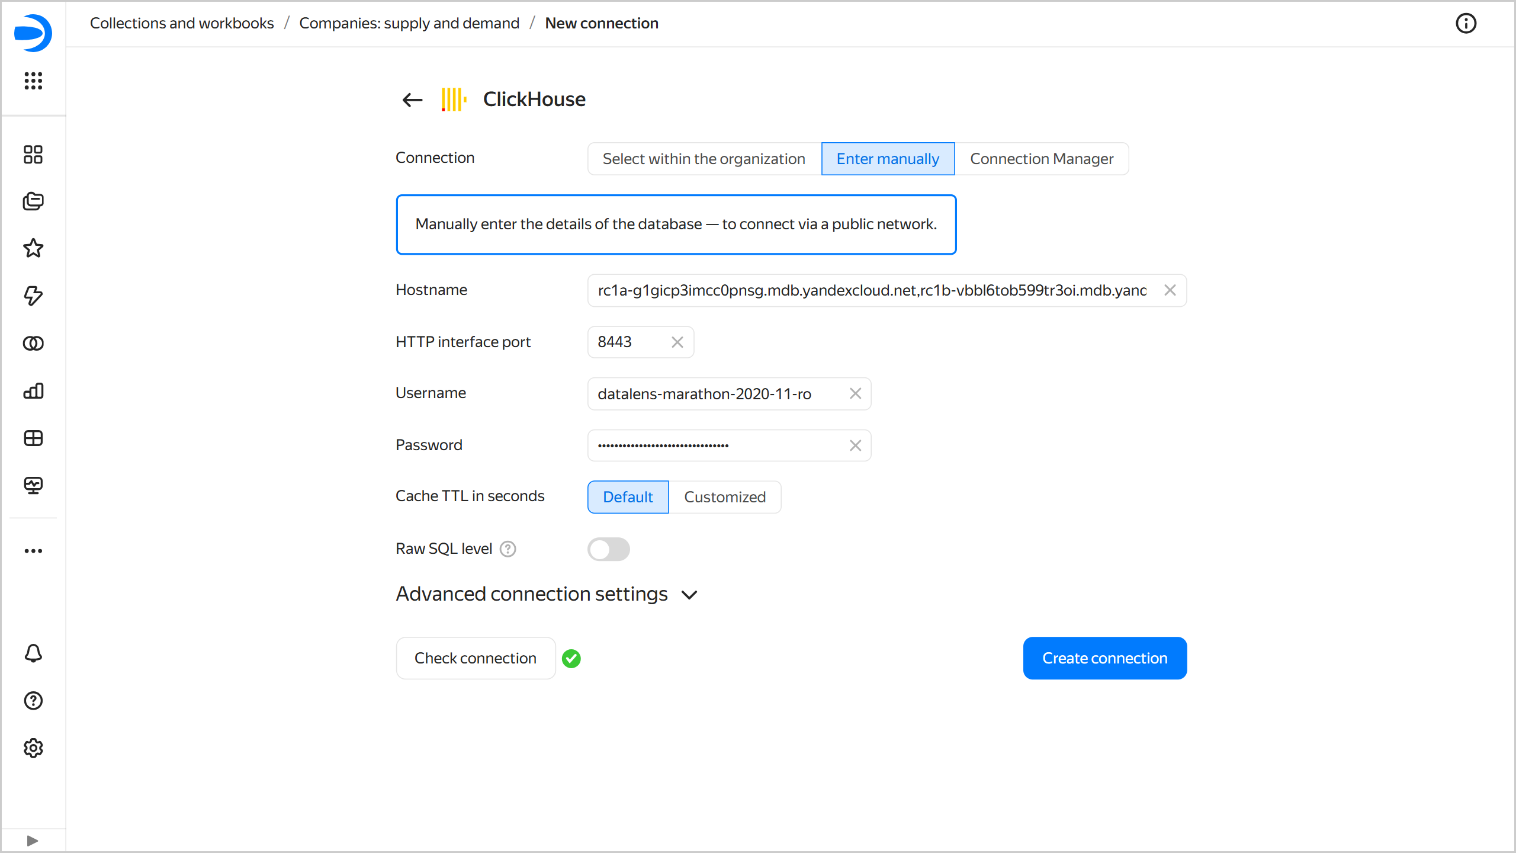
Task: Click the Create connection button
Action: tap(1104, 658)
